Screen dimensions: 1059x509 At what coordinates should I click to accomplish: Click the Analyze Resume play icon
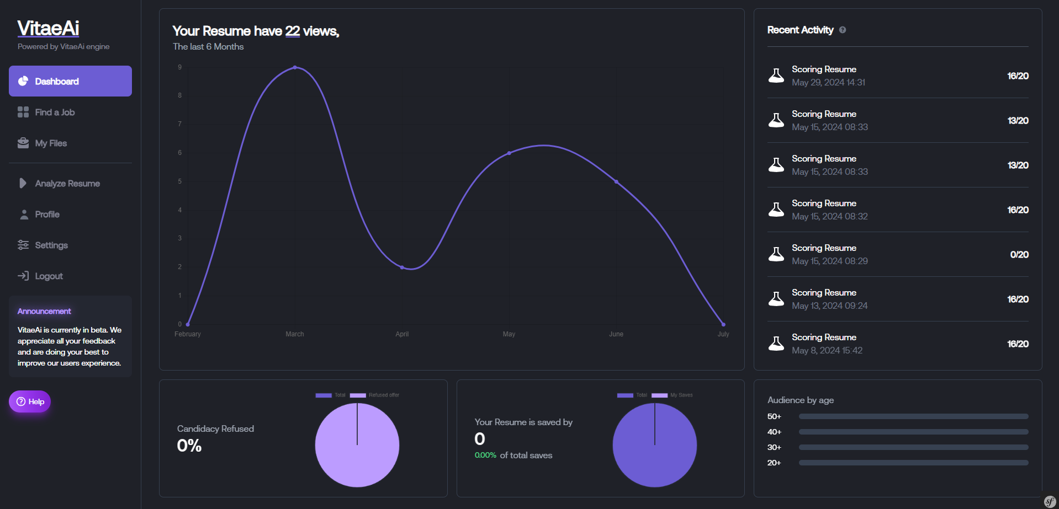[x=23, y=183]
